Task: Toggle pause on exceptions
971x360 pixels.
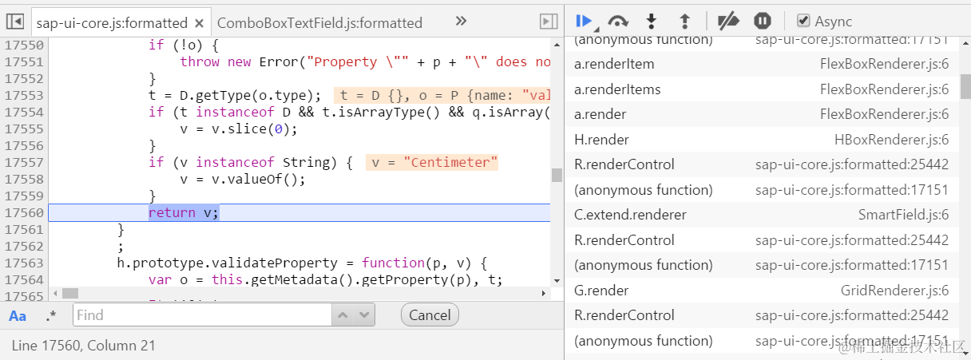Action: (x=763, y=22)
